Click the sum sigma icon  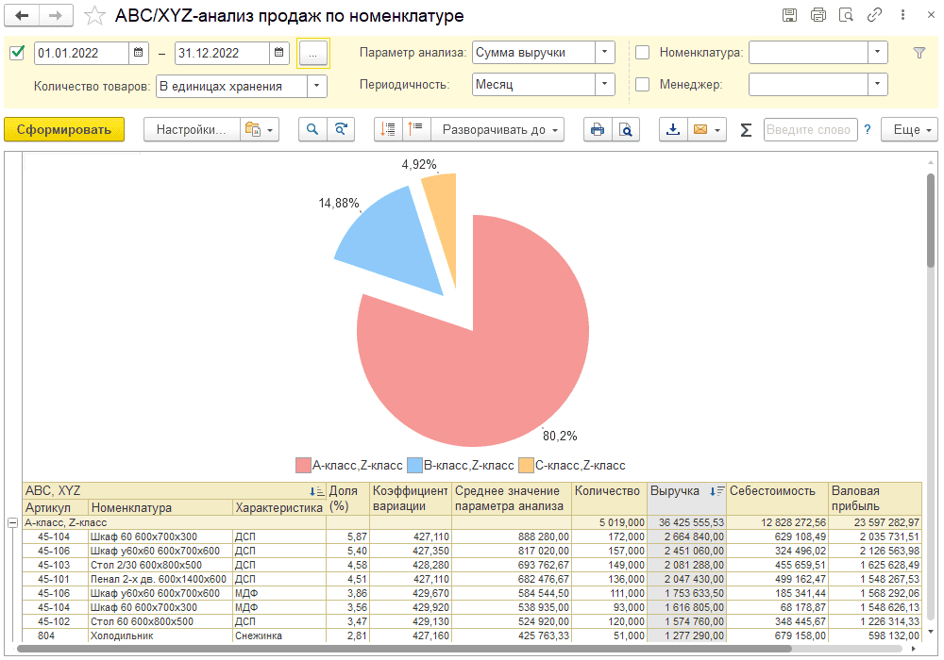[746, 130]
